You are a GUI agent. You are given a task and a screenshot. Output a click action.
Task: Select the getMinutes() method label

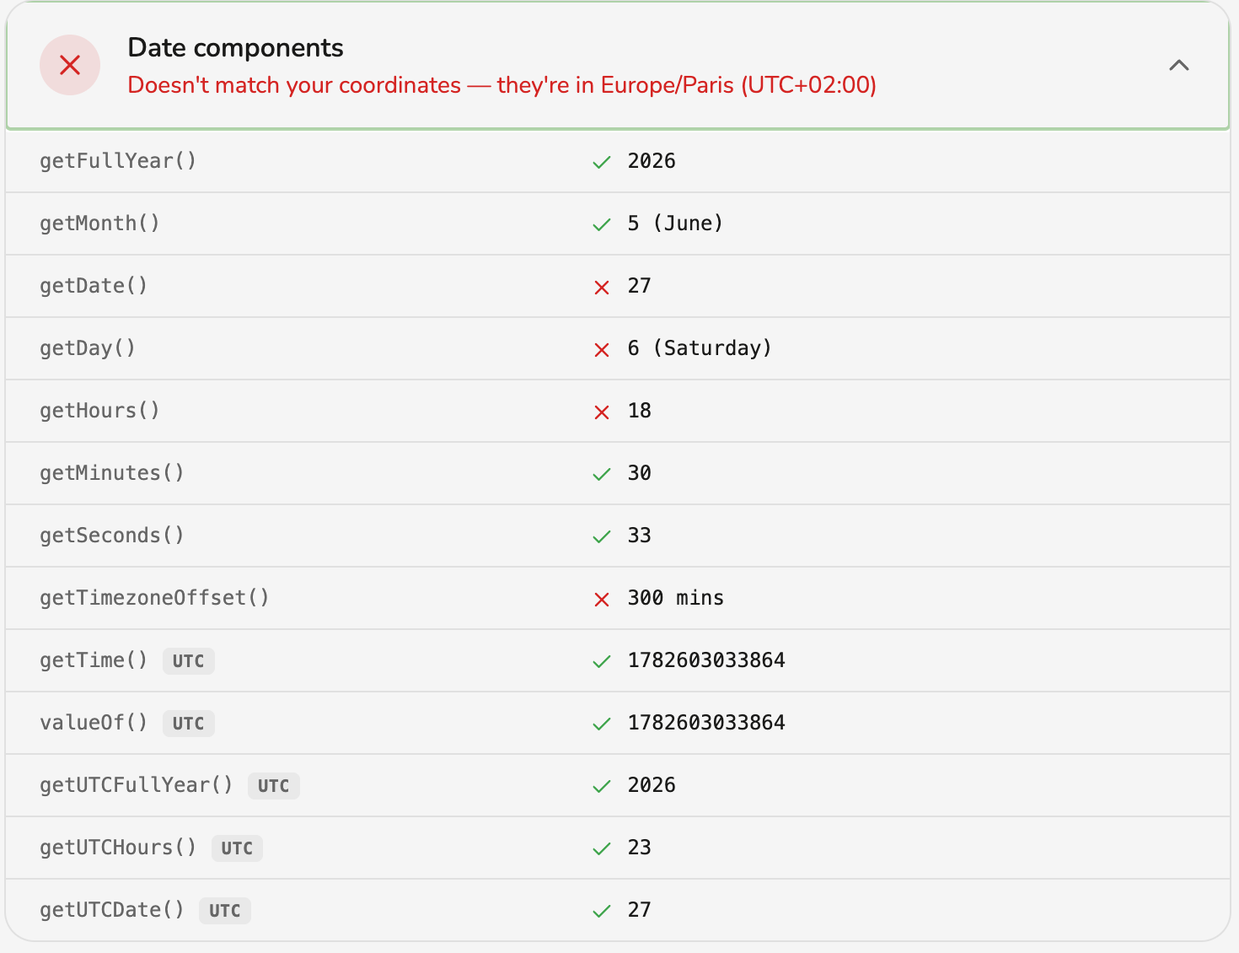click(x=112, y=473)
